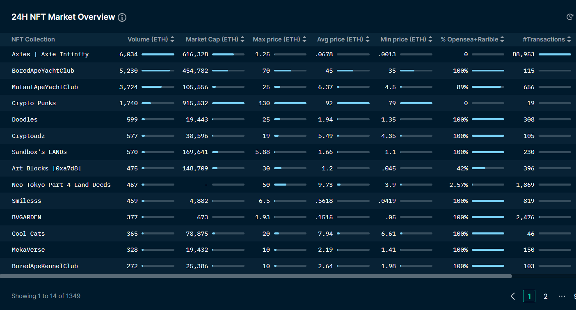Click Sandbox's LANDs market cap 169,641
This screenshot has width=576, height=310.
pyautogui.click(x=195, y=152)
